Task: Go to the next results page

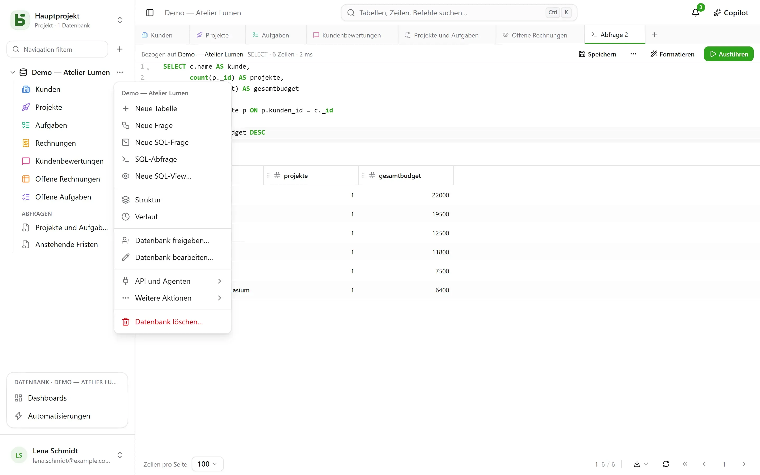Action: pos(744,464)
